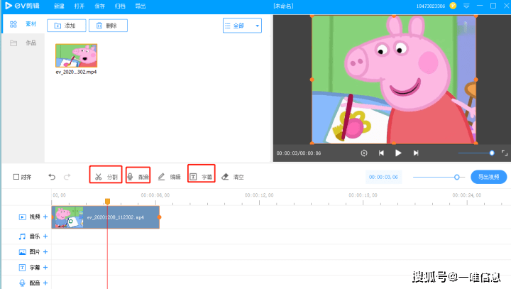This screenshot has height=289, width=511.
Task: Undo the last action with the arrow
Action: point(52,177)
